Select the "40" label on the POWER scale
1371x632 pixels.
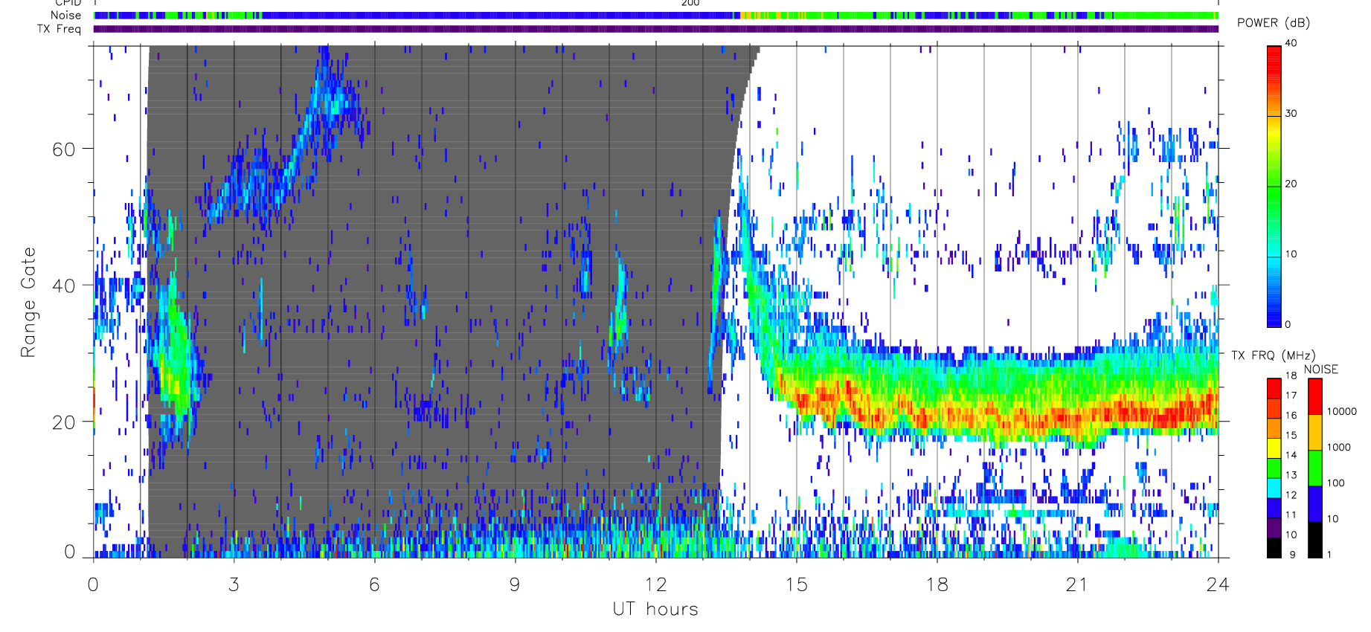click(1291, 43)
